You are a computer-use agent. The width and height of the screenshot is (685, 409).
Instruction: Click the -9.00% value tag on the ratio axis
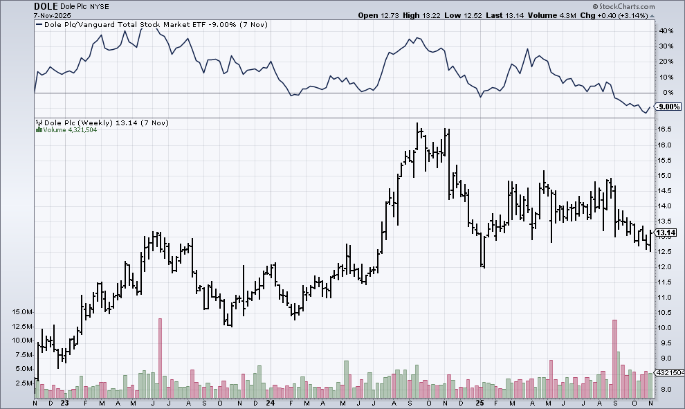pos(668,107)
